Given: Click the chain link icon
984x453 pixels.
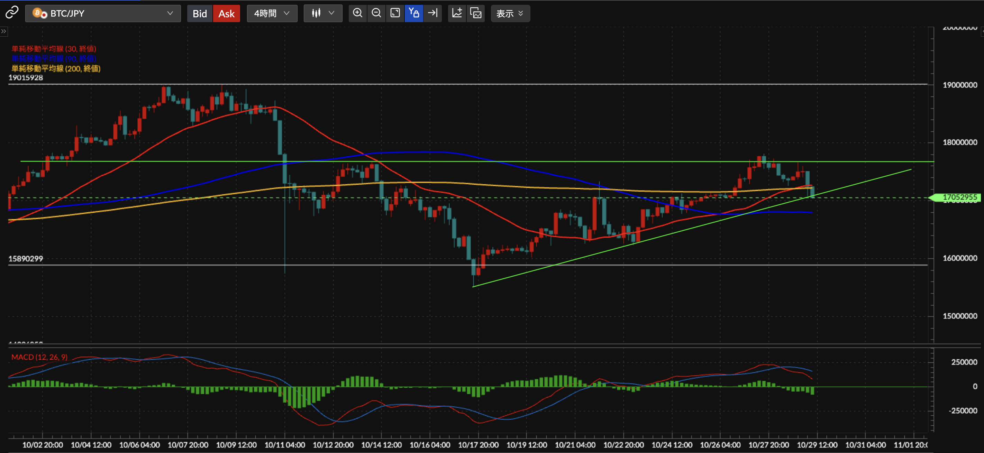Looking at the screenshot, I should coord(12,12).
